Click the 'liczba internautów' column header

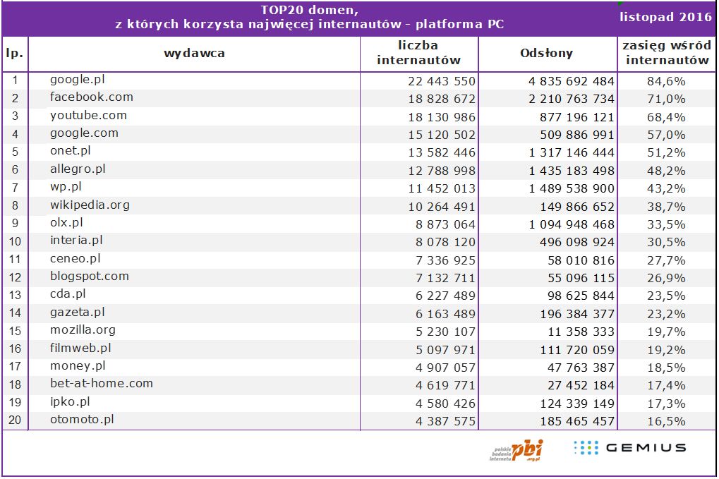(x=418, y=53)
